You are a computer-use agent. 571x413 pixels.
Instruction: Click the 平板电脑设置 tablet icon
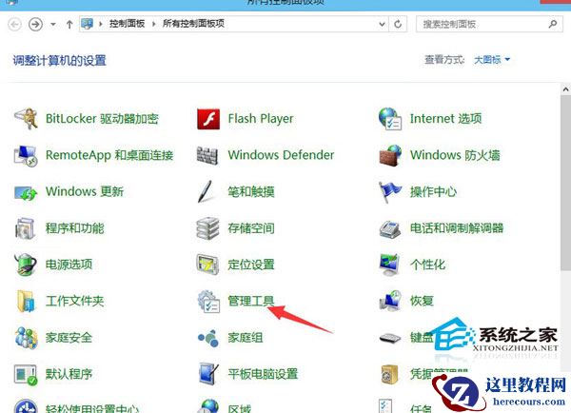(x=209, y=374)
